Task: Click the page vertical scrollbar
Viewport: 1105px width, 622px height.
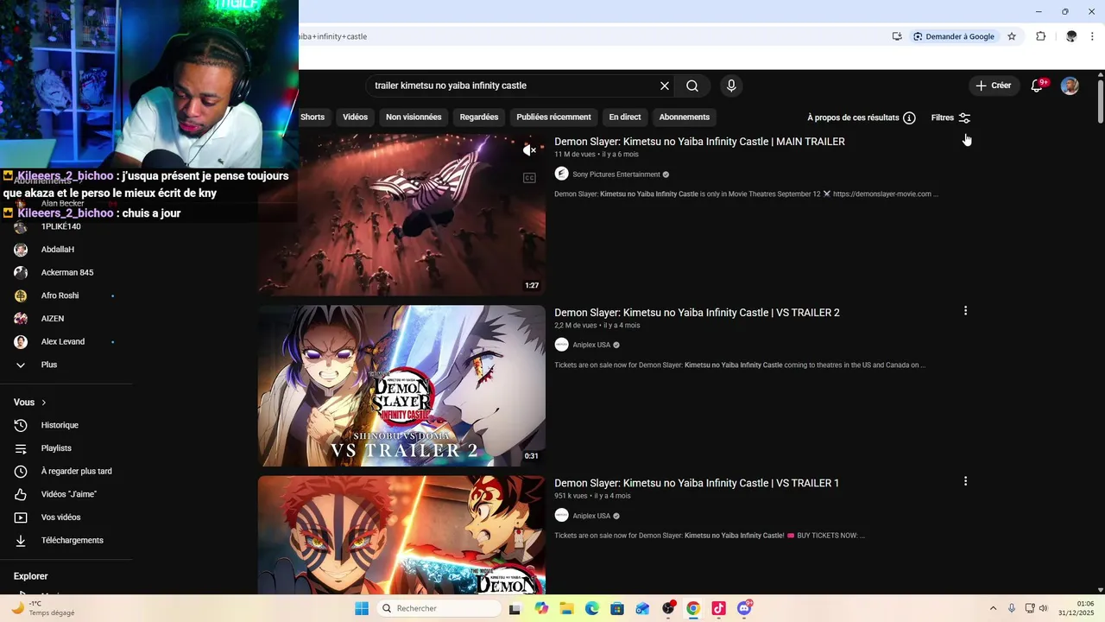Action: pos(1101,100)
